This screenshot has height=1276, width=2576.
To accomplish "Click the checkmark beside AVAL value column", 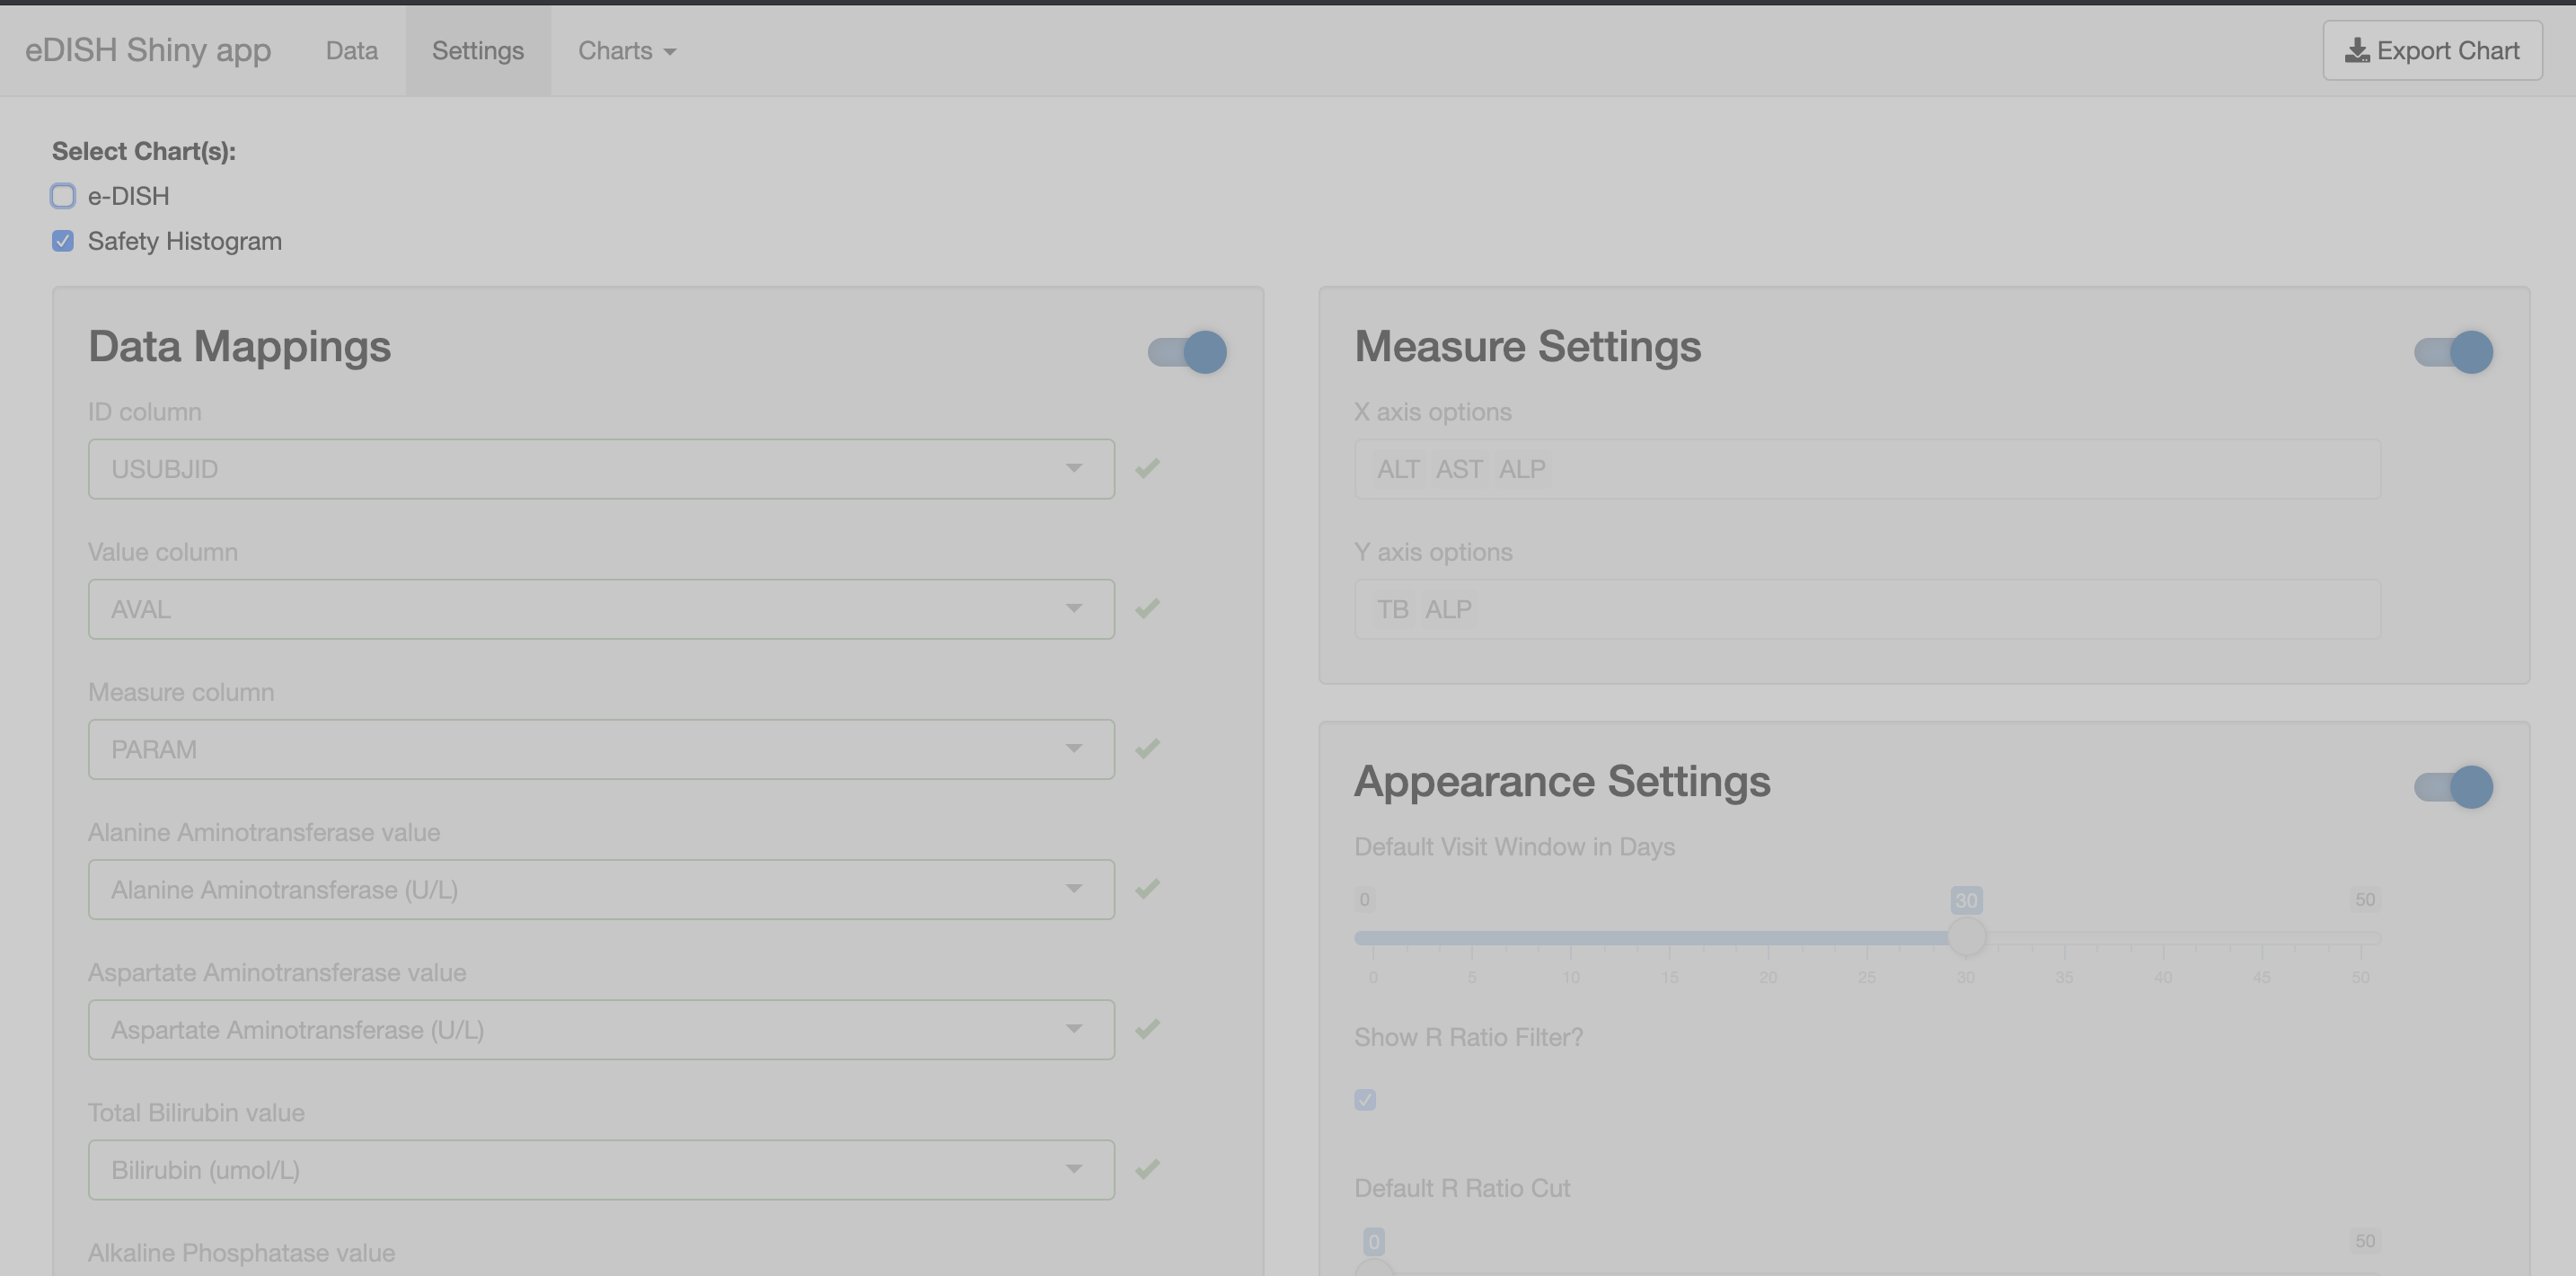I will point(1147,607).
